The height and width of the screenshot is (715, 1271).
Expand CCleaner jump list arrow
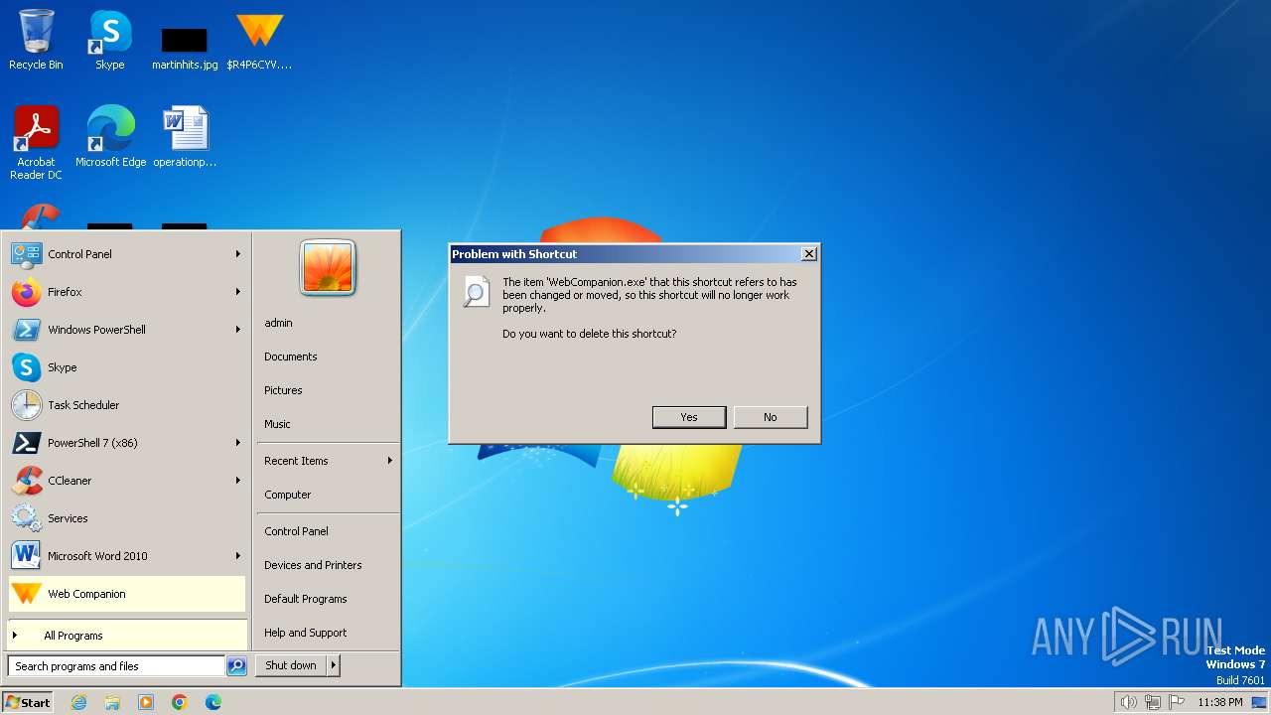(238, 481)
